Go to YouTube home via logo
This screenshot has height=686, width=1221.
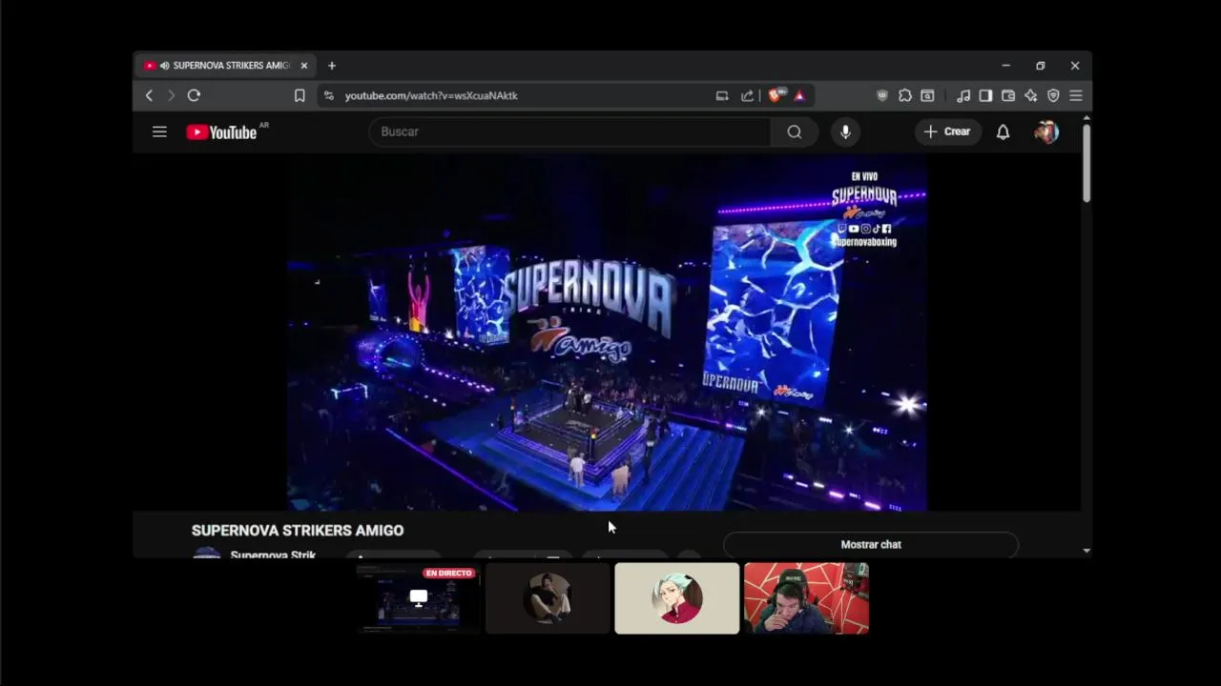[x=221, y=132]
